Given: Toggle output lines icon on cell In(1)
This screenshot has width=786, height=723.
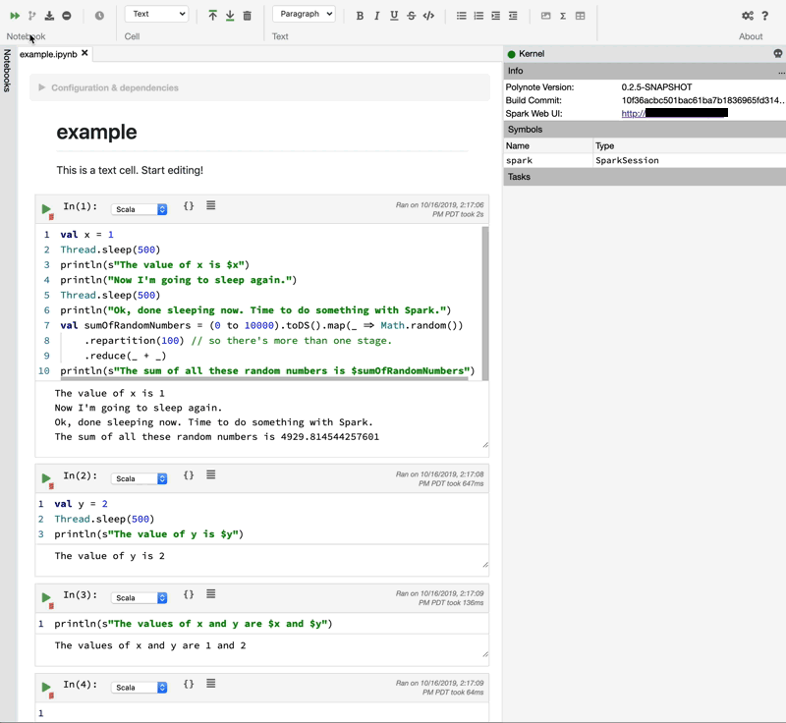Looking at the screenshot, I should tap(211, 205).
